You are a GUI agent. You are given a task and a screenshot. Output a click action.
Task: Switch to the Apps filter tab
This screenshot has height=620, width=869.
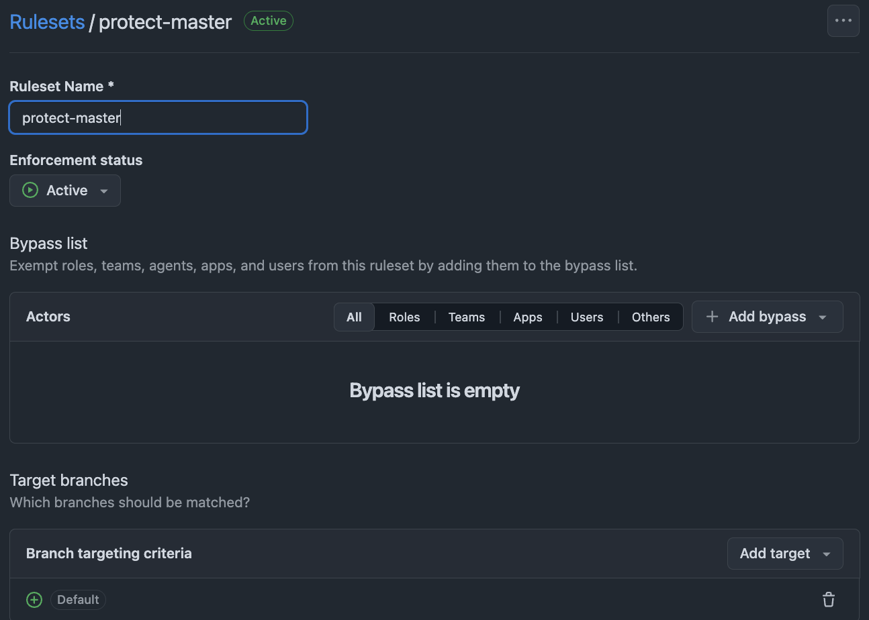click(528, 317)
